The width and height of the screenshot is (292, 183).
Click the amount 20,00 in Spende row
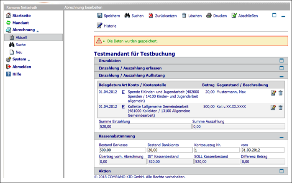tap(210, 92)
